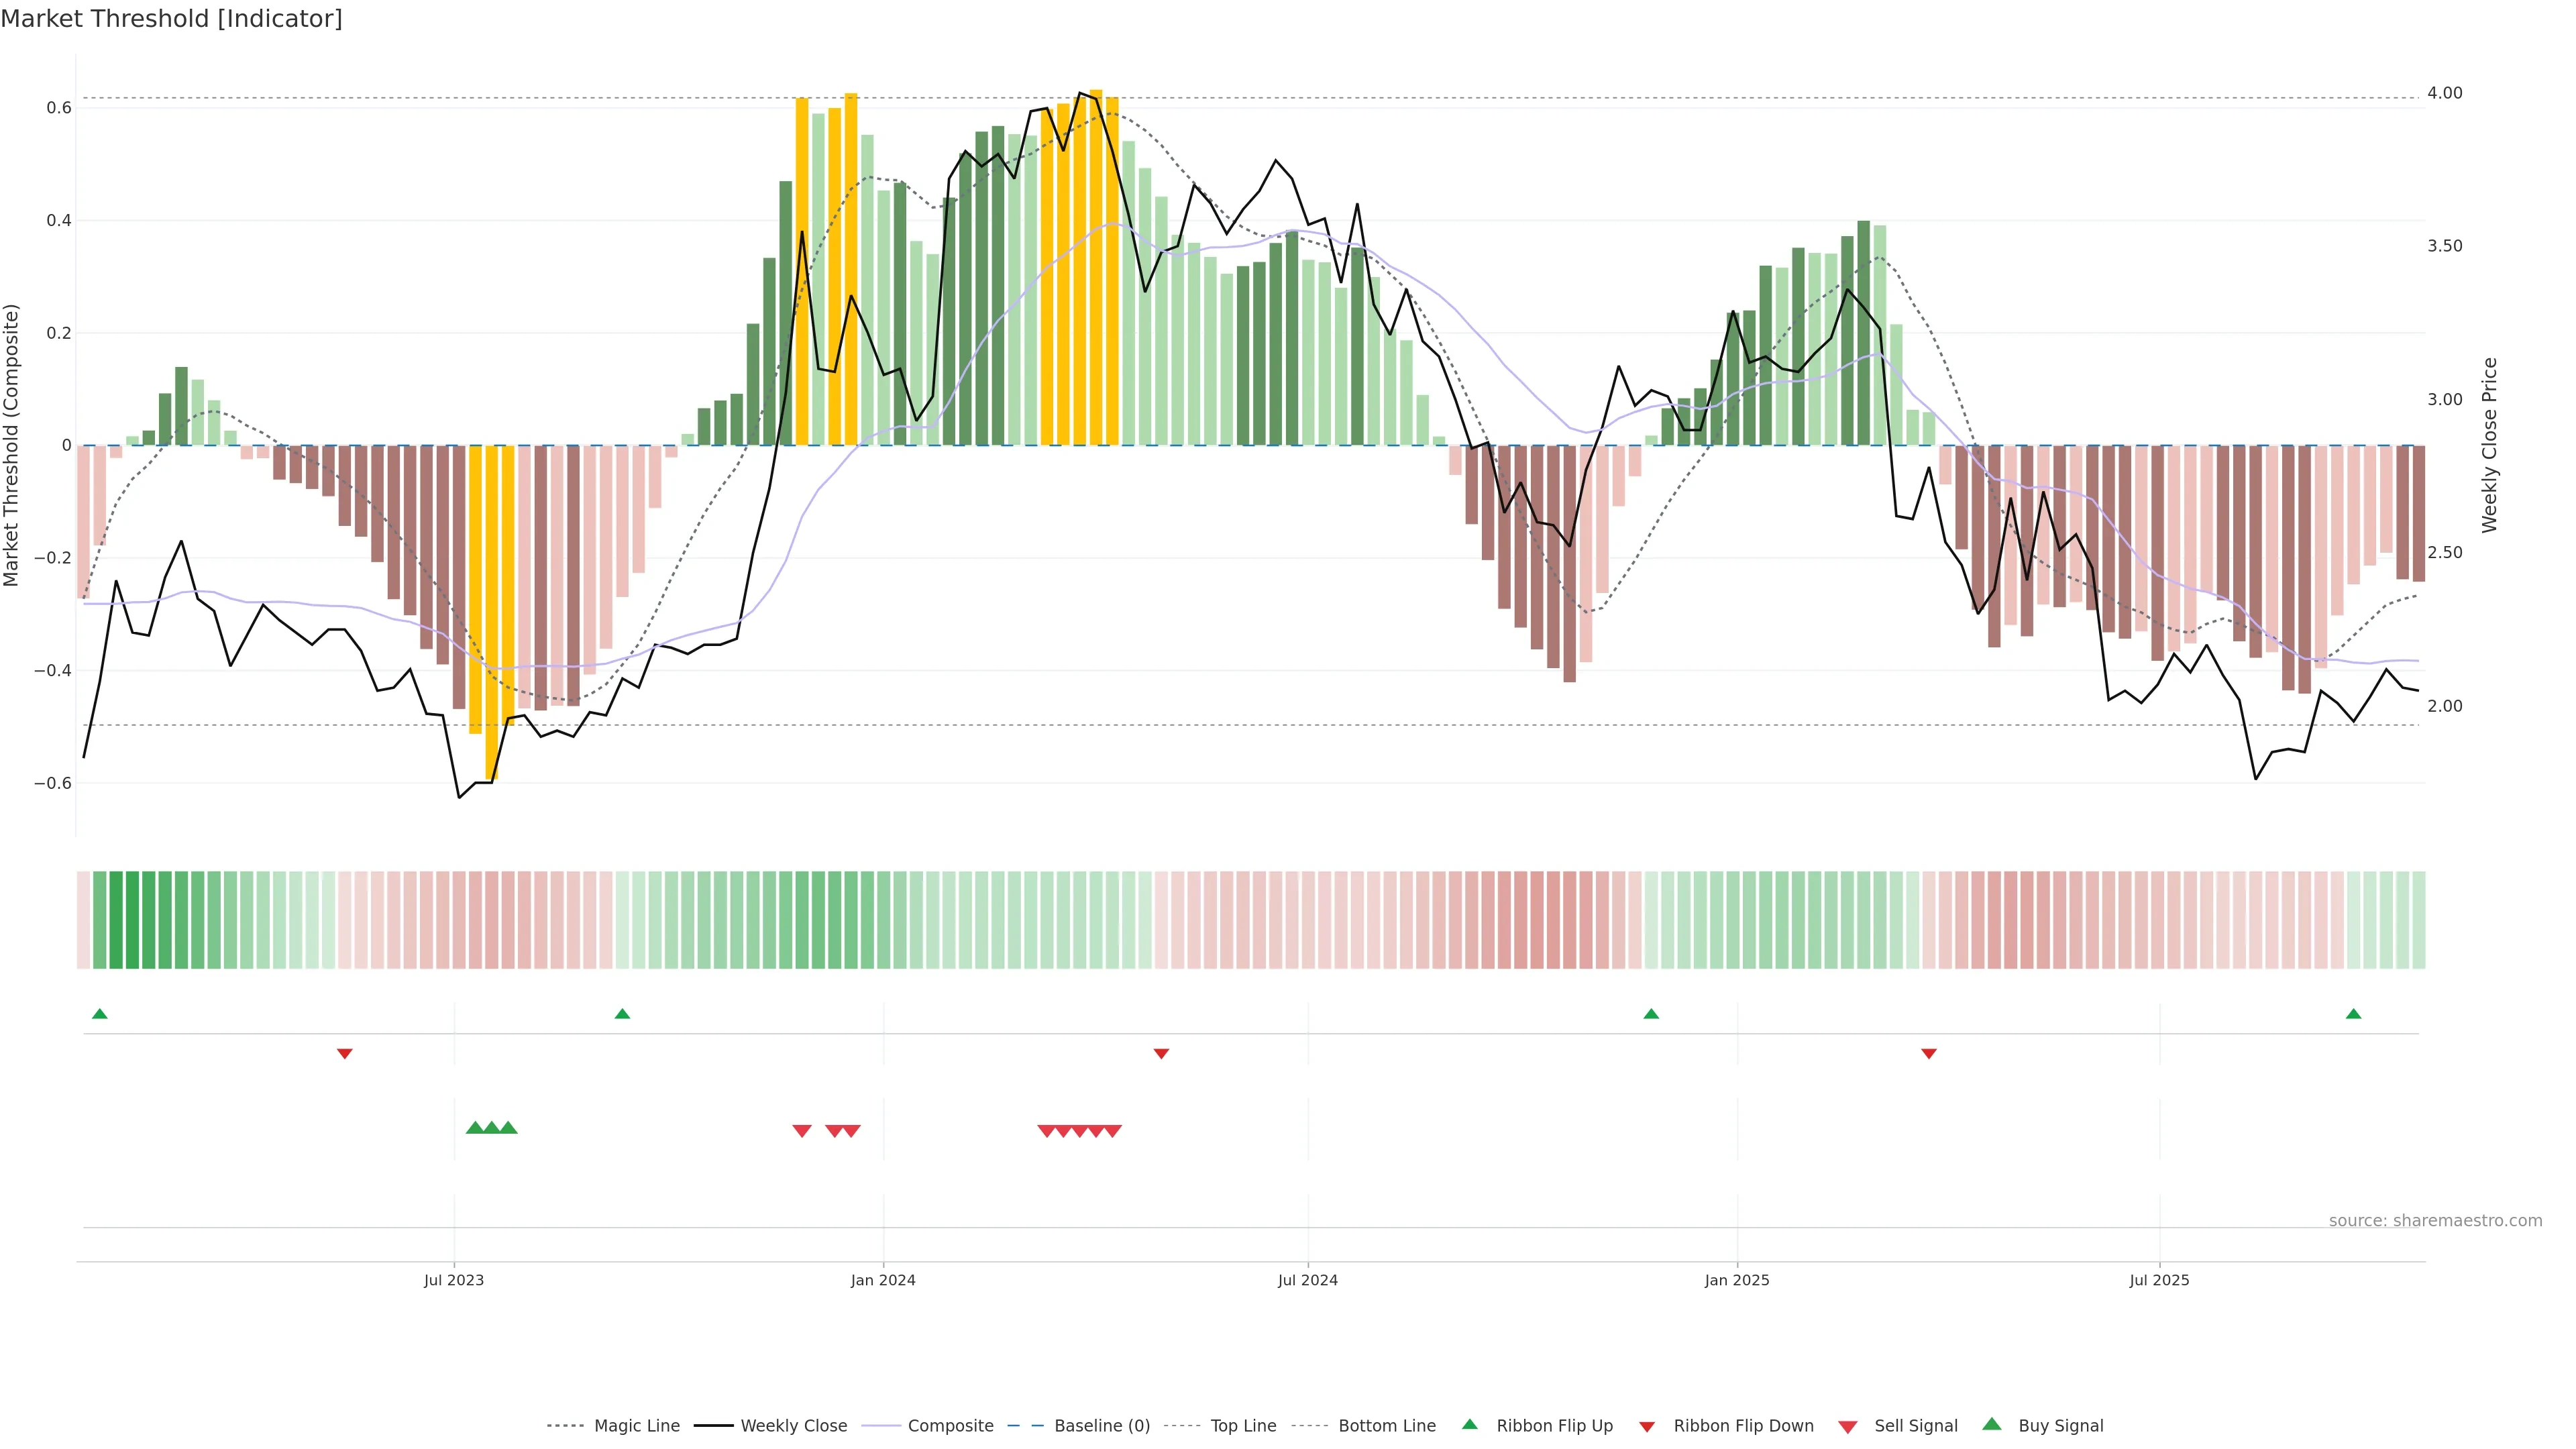Toggle the Weekly Close legend entry
The width and height of the screenshot is (2576, 1449).
pyautogui.click(x=793, y=1426)
